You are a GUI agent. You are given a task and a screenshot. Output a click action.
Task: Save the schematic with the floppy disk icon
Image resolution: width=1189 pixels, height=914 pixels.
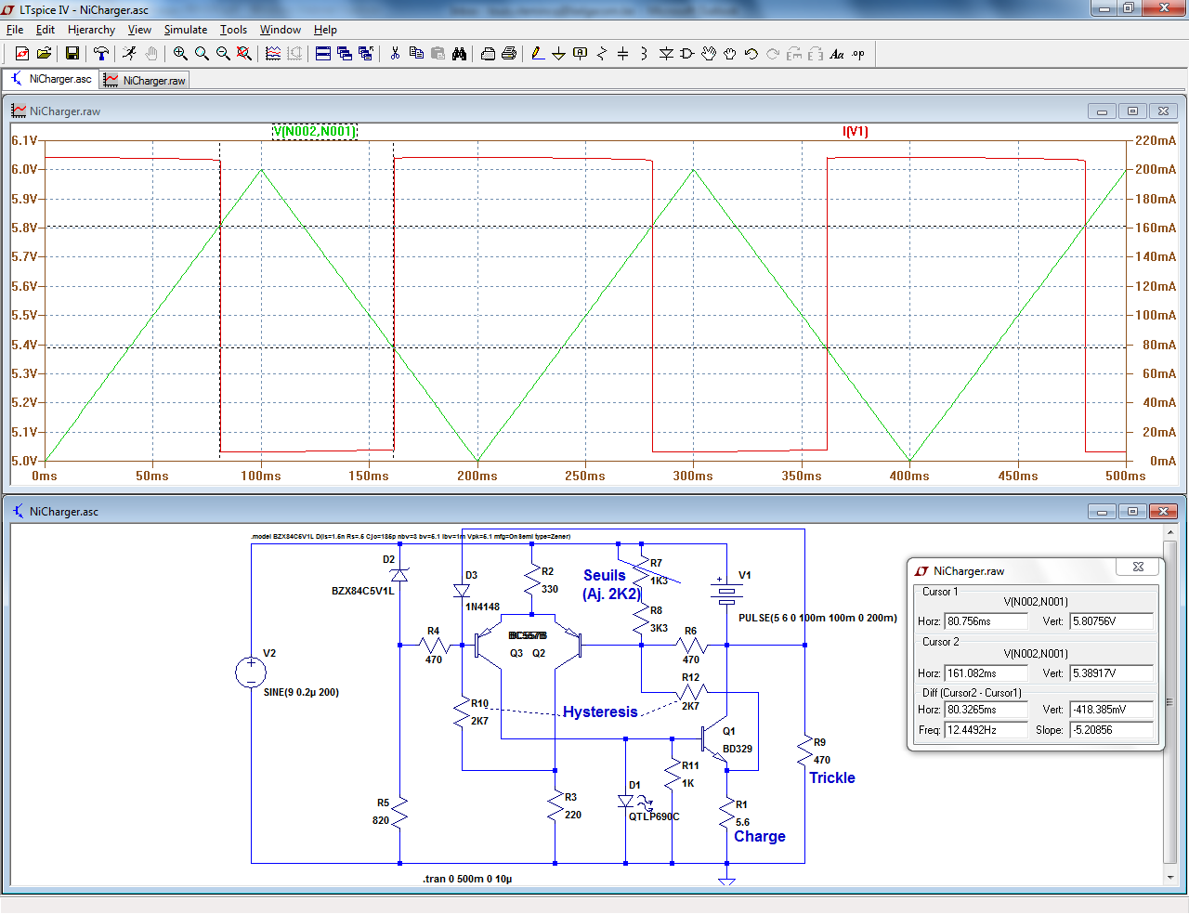click(72, 54)
